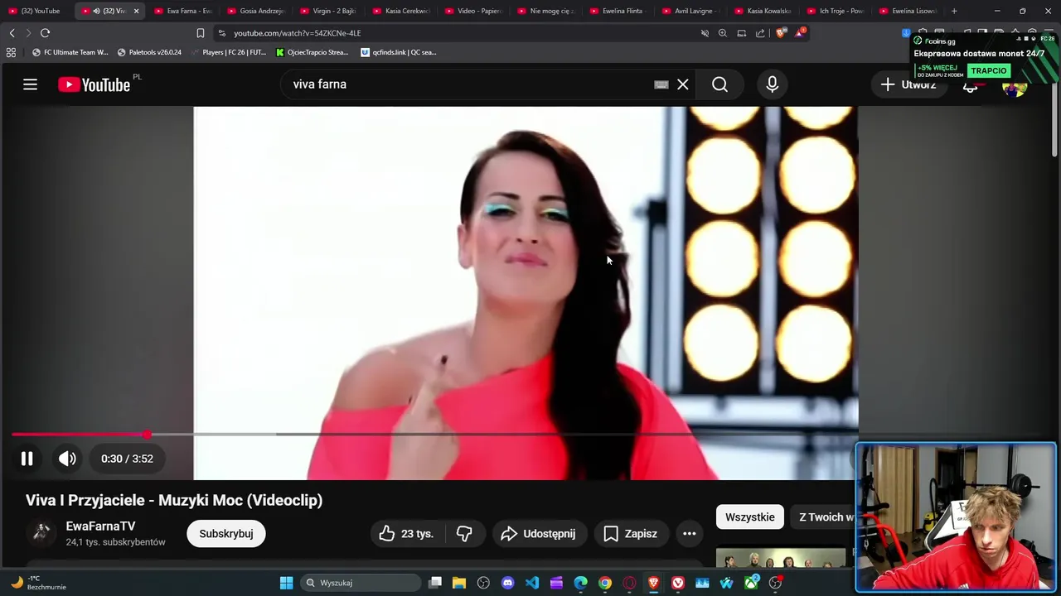The height and width of the screenshot is (596, 1061).
Task: Go back in browser history
Action: click(x=12, y=33)
